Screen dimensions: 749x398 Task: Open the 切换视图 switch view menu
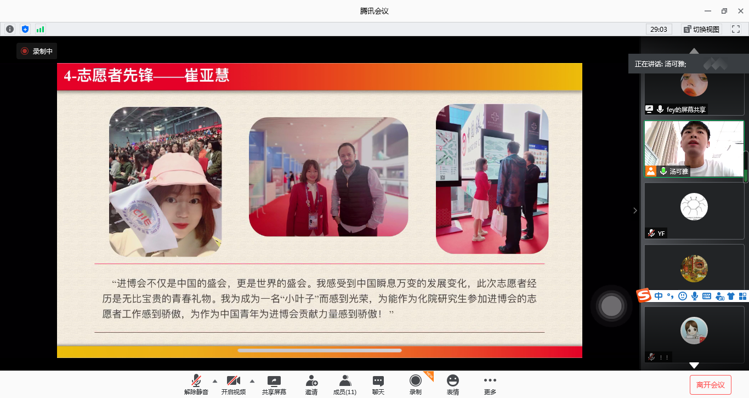(x=701, y=29)
